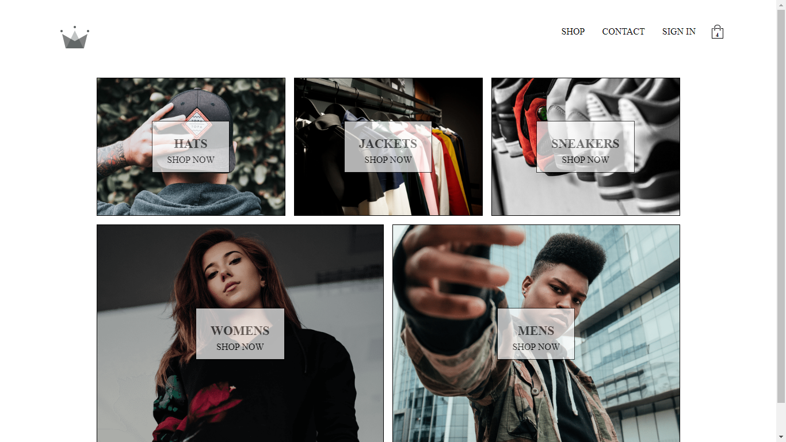Click SHOP NOW under JACKETS
Image resolution: width=786 pixels, height=442 pixels.
[x=388, y=160]
